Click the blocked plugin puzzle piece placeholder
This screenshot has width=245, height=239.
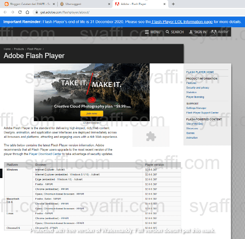(x=151, y=136)
